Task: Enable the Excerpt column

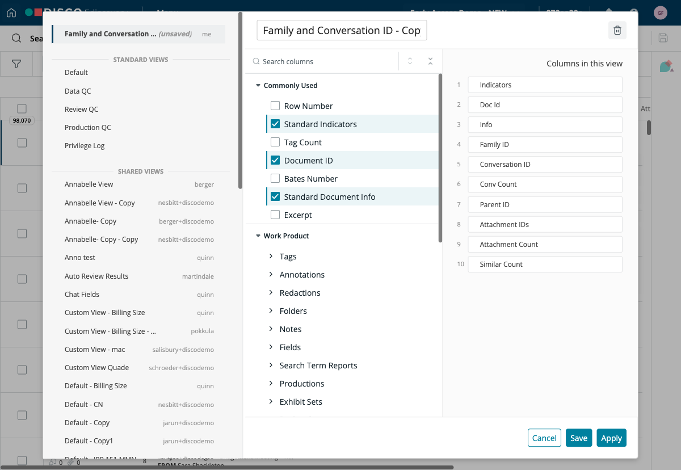Action: [275, 215]
